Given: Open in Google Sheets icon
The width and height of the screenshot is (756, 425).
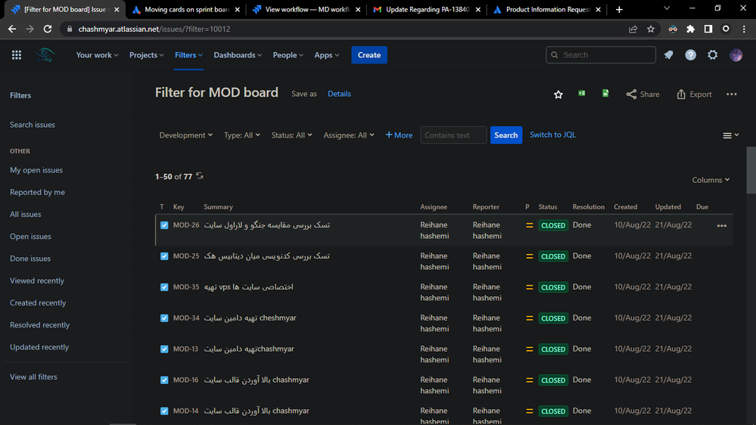Looking at the screenshot, I should point(605,94).
